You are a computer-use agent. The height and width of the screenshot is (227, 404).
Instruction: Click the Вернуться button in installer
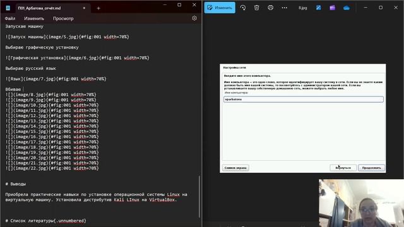pyautogui.click(x=343, y=168)
